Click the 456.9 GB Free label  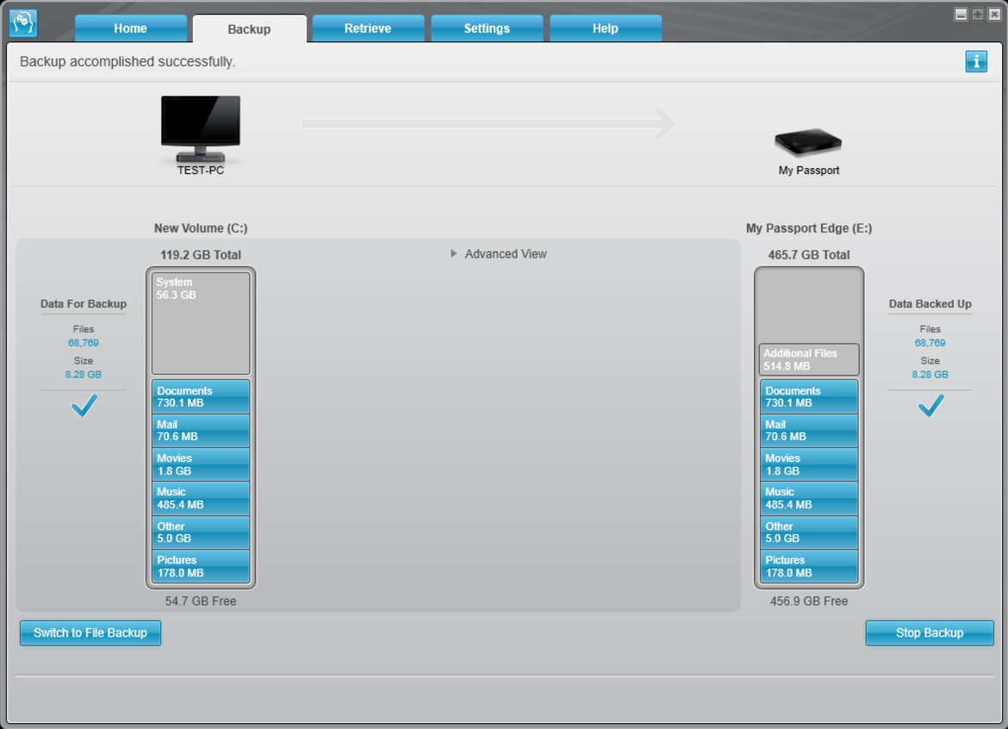pos(809,601)
